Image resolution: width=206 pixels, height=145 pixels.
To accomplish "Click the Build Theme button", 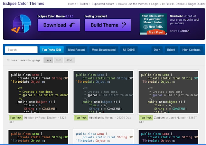I will point(108,25).
